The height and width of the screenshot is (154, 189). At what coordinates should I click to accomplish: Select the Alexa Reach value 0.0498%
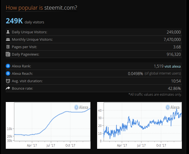pyautogui.click(x=135, y=74)
